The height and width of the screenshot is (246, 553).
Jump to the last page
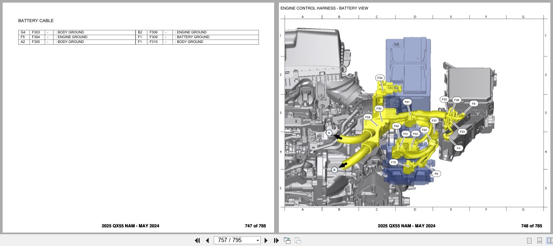276,240
